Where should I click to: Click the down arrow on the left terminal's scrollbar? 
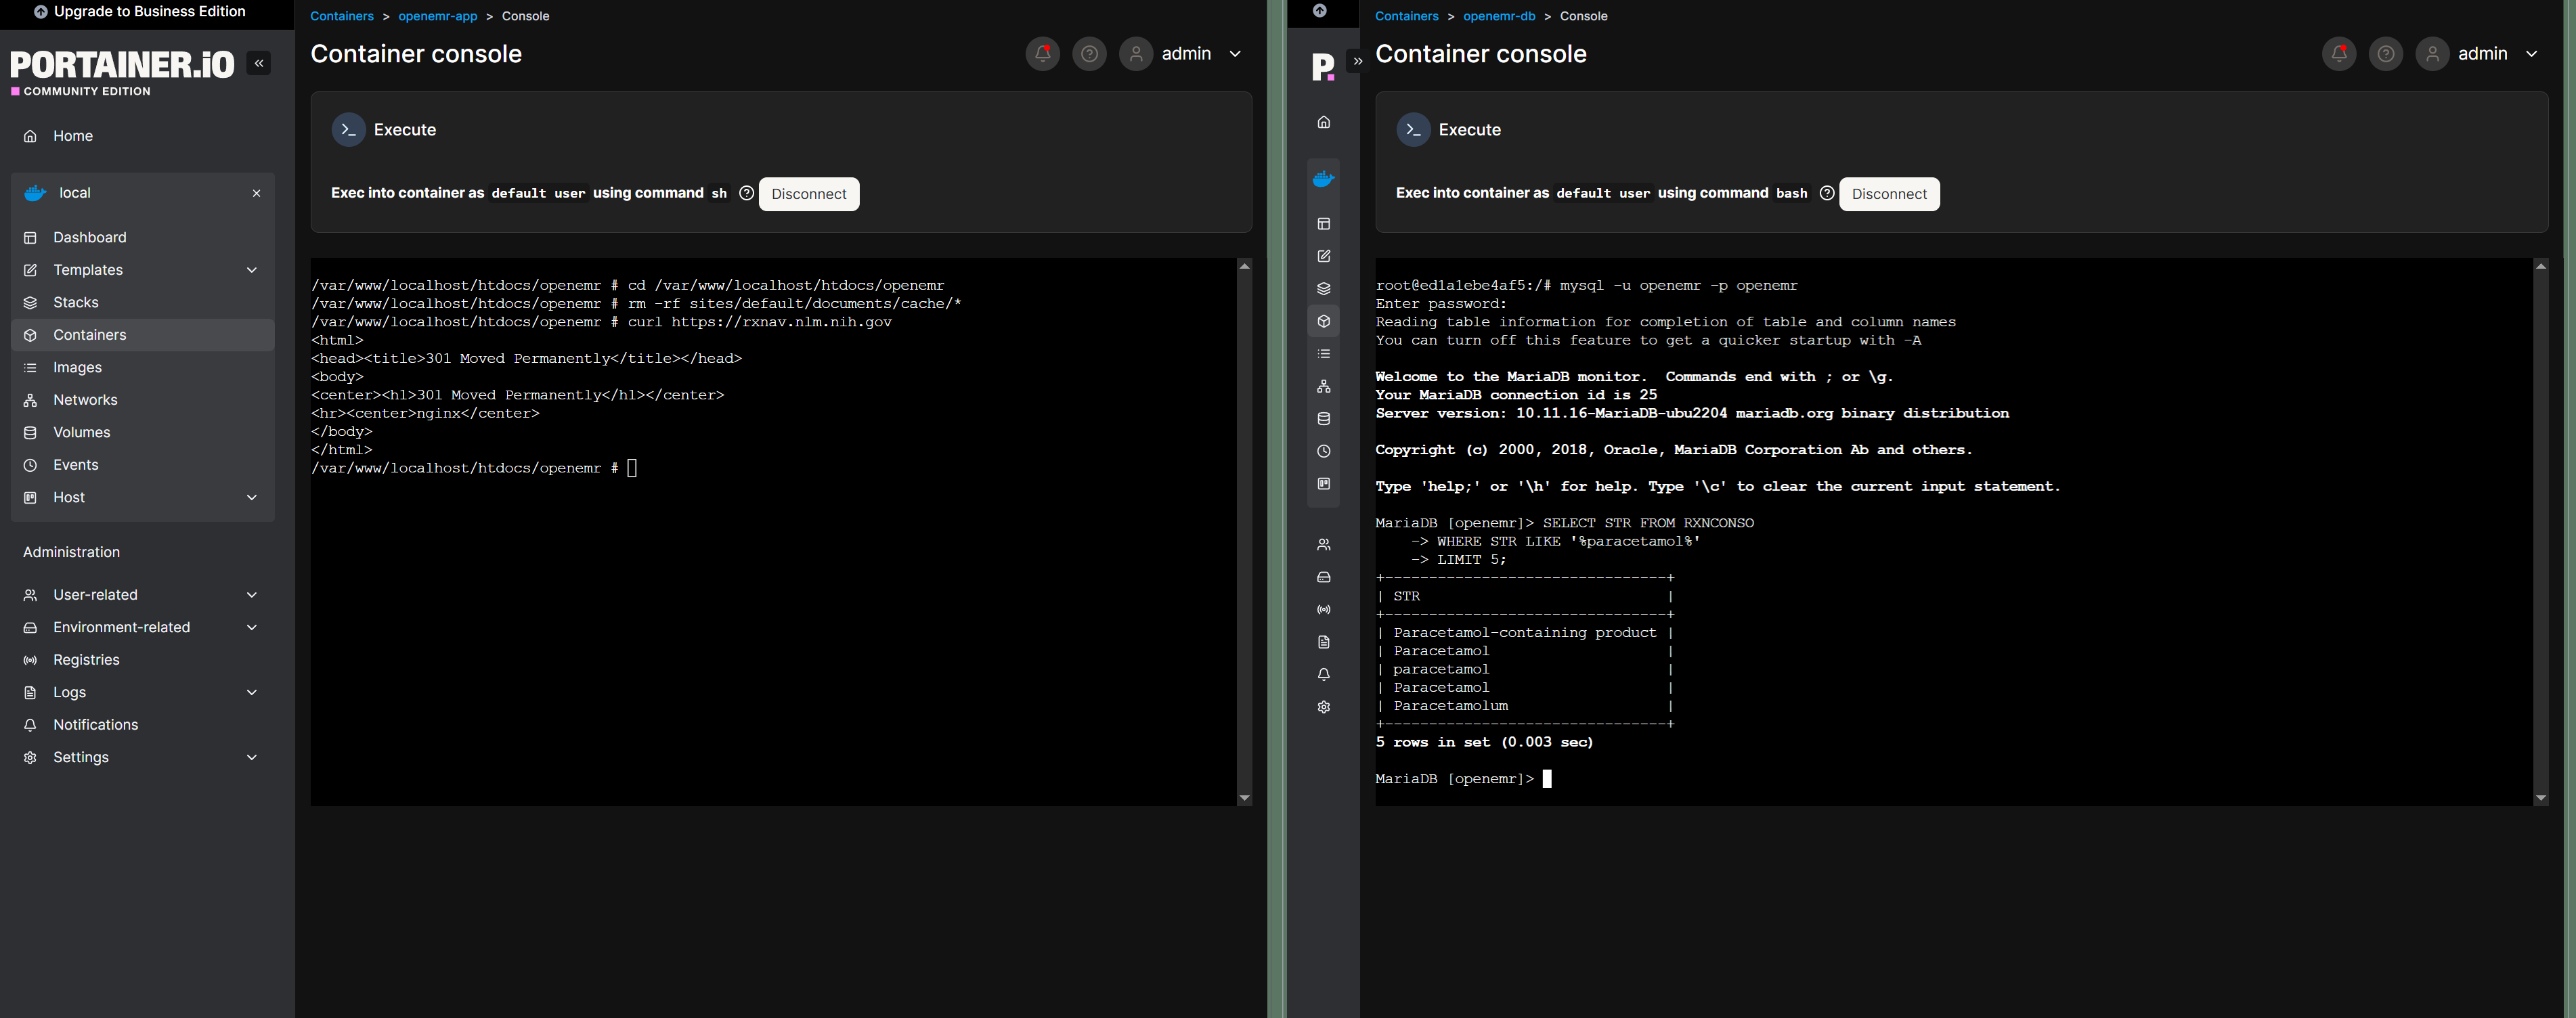pyautogui.click(x=1244, y=798)
